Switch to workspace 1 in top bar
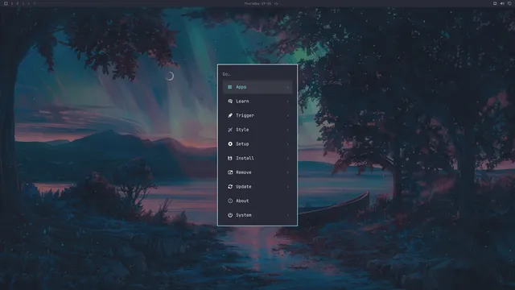515x290 pixels. (12, 3)
